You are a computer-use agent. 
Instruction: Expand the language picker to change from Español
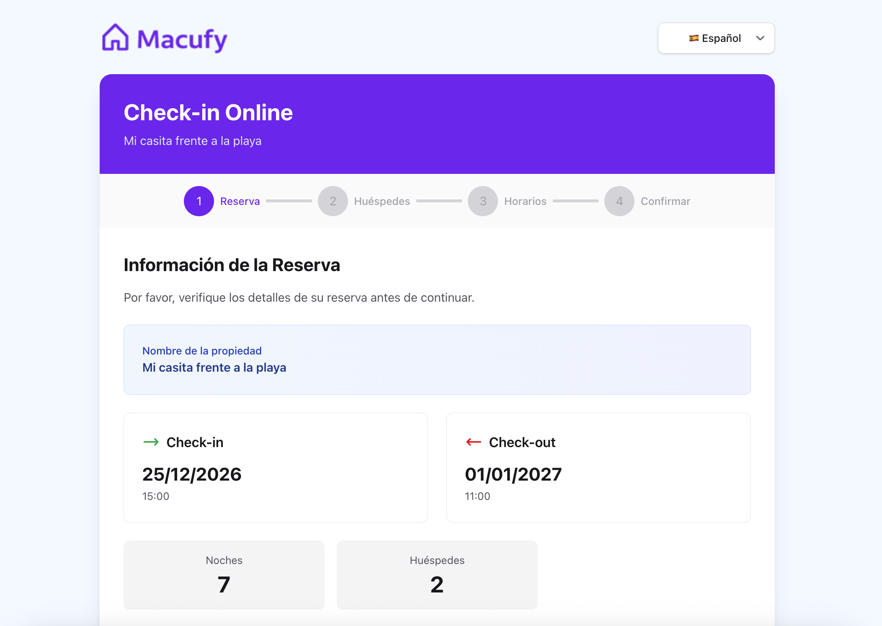click(x=716, y=38)
